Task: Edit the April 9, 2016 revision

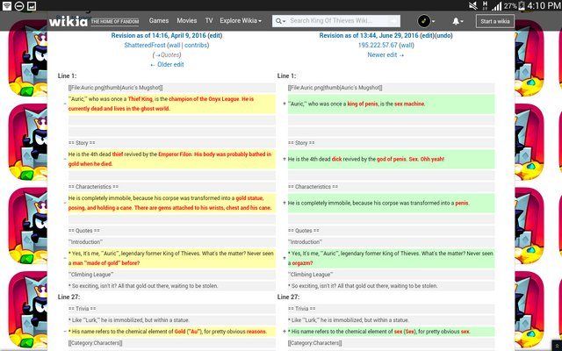Action: [215, 35]
